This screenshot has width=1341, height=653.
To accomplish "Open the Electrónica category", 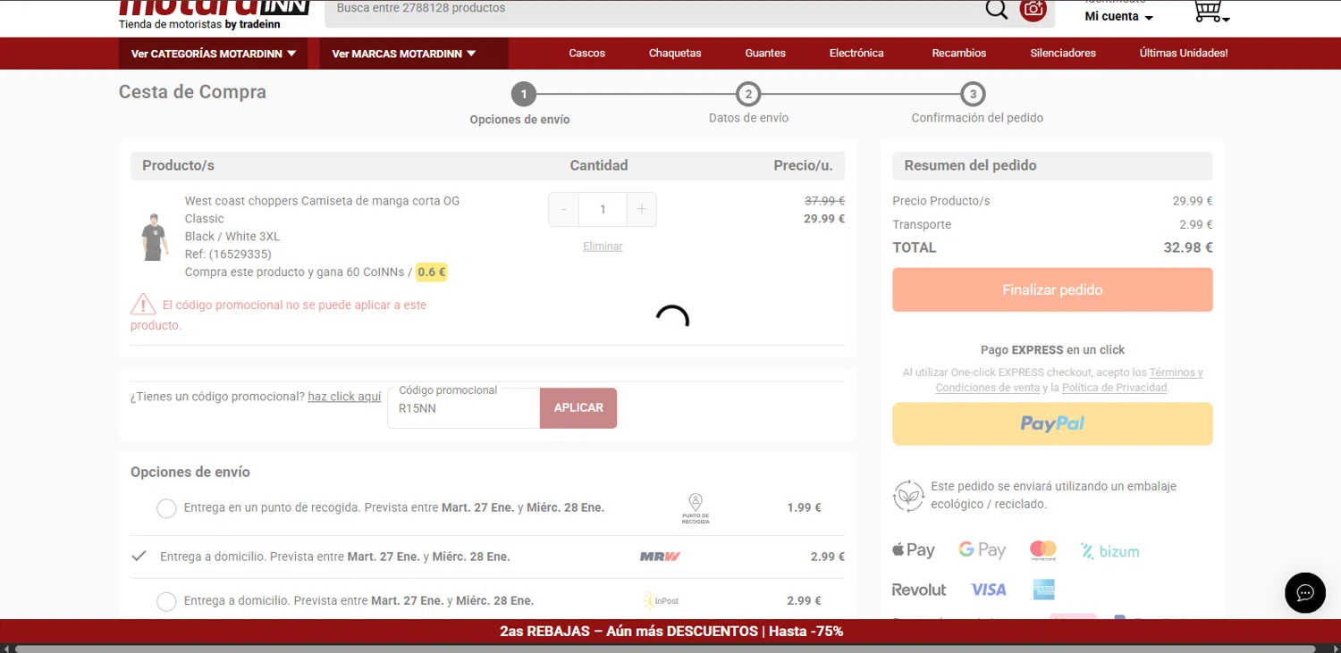I will pos(856,54).
